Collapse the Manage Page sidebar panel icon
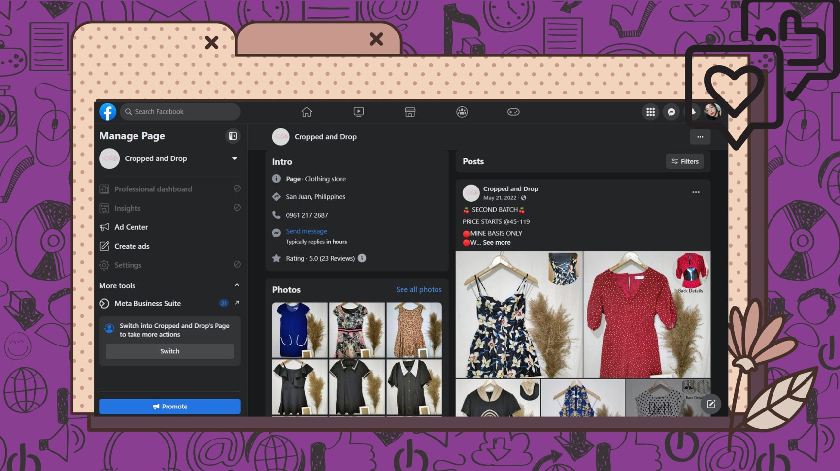The image size is (840, 471). (x=233, y=136)
